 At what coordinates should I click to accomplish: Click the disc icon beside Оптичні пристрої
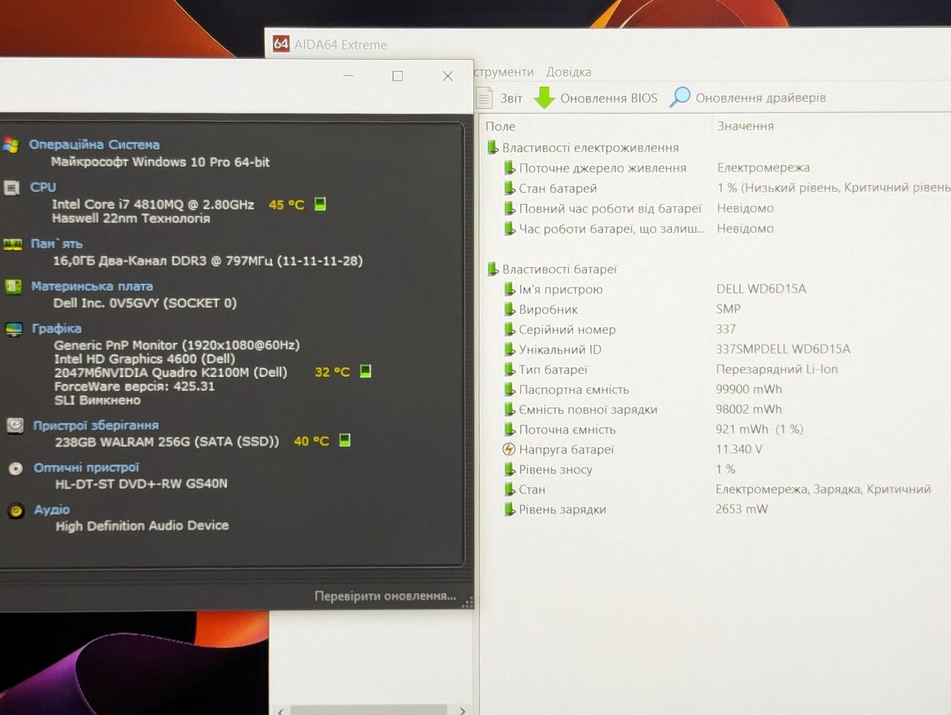pyautogui.click(x=16, y=468)
